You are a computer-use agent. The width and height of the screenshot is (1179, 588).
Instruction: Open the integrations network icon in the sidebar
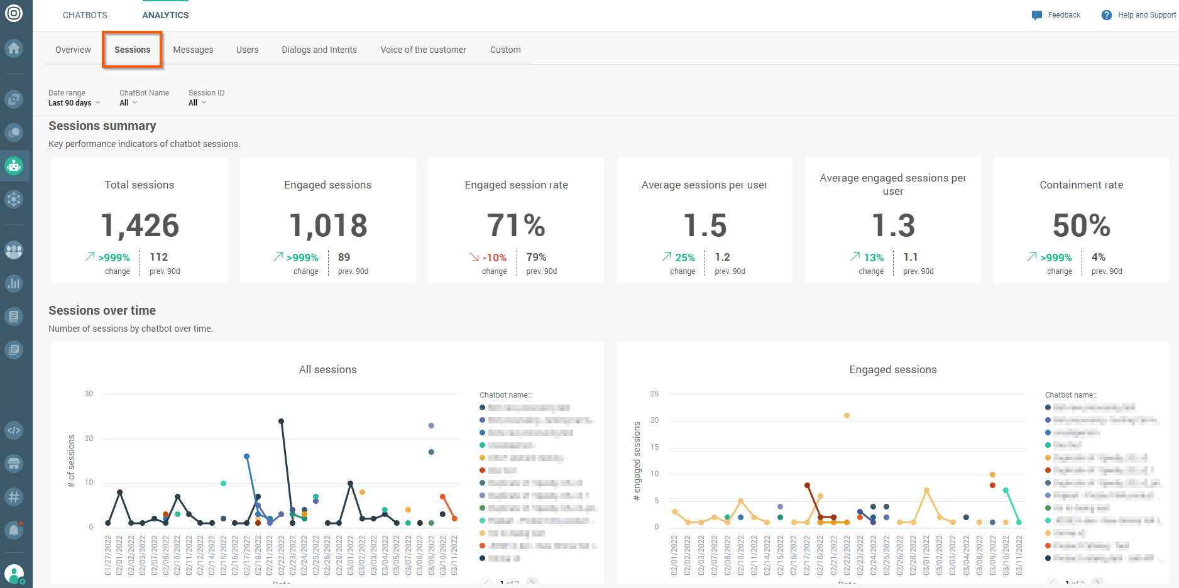14,199
